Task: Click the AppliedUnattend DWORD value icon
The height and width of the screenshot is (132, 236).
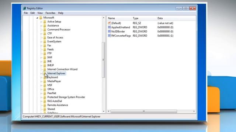Action: coord(110,27)
